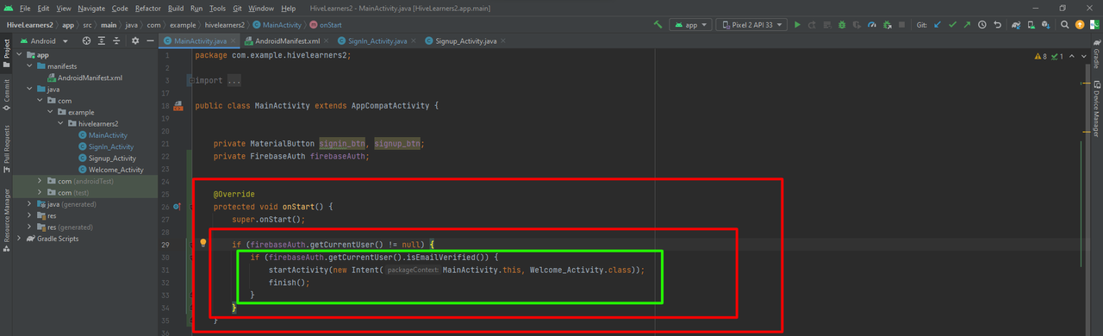Click the Git Commit checkmark icon

pyautogui.click(x=952, y=25)
